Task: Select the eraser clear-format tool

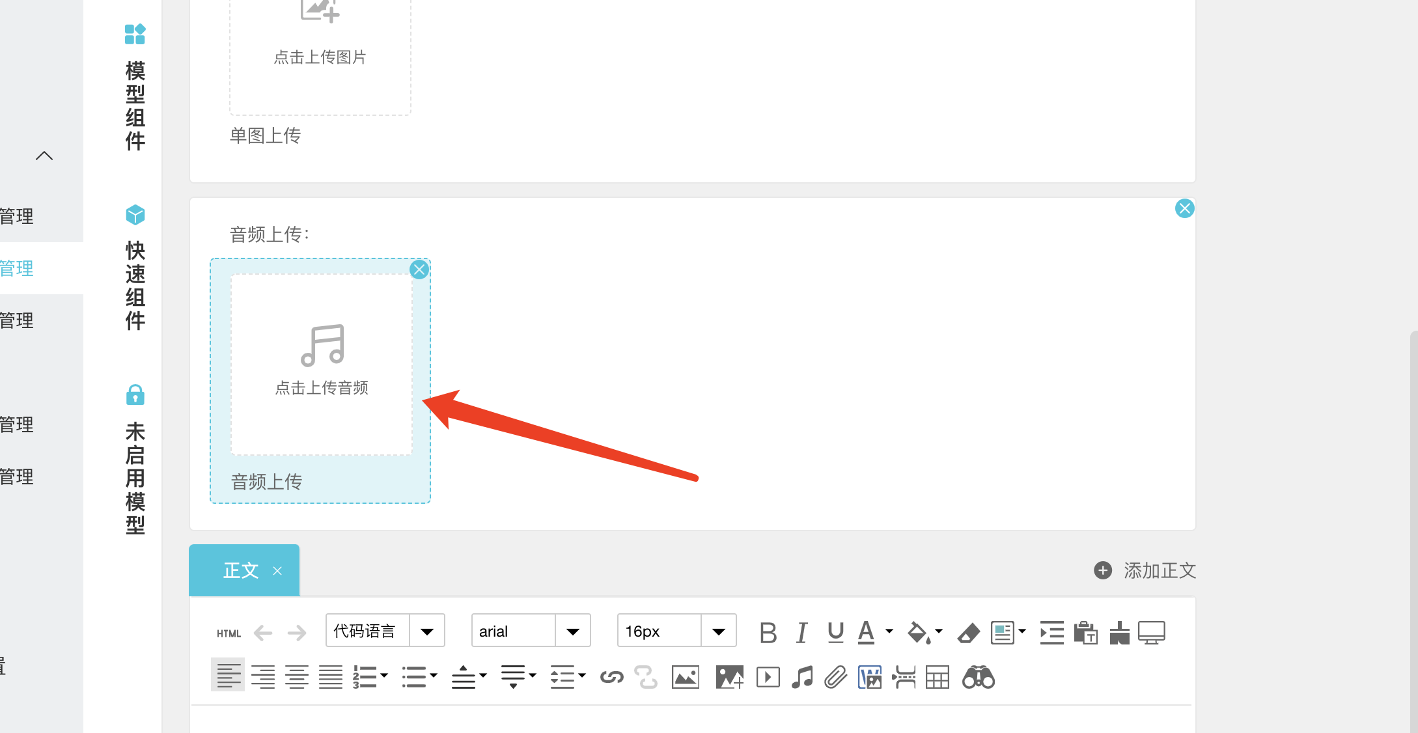Action: [969, 633]
